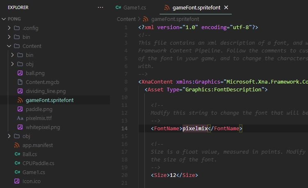Click the utf-8 encoding value
The image size is (308, 188).
tap(241, 27)
